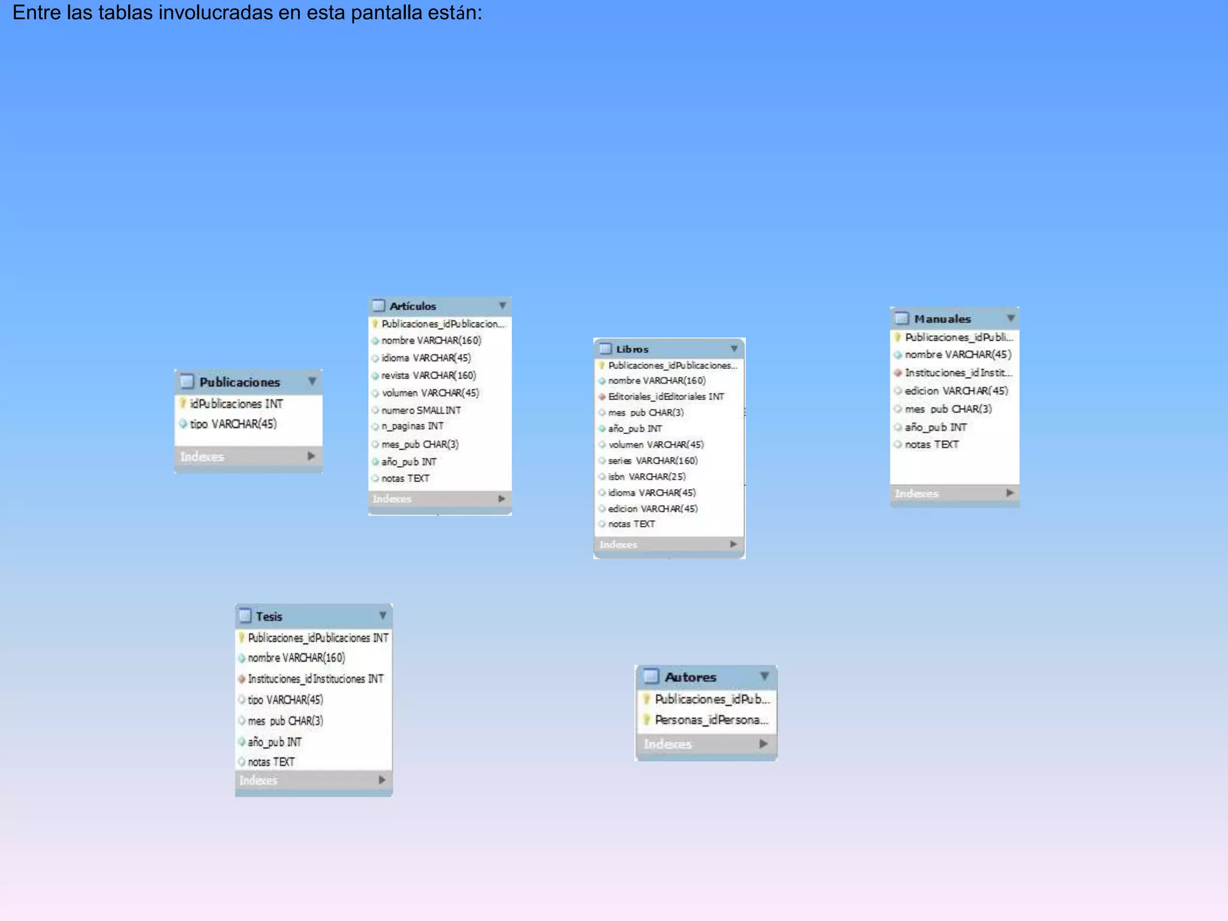Expand Indexes section of Publicaciones table
This screenshot has height=921, width=1228.
click(311, 456)
